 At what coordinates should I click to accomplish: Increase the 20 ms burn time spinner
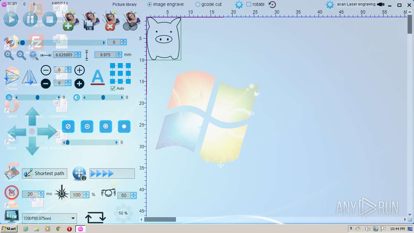[41, 193]
